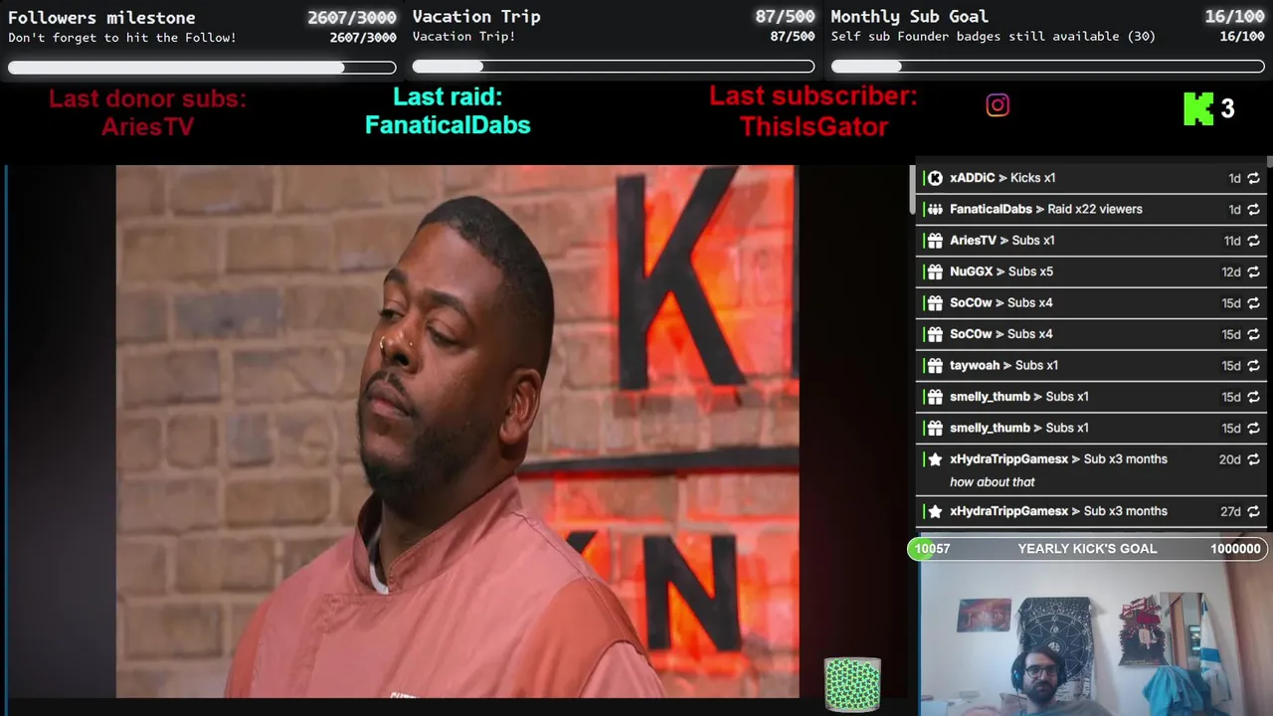
Task: Click the '11d' timestamp in AriesTV row
Action: tap(1232, 241)
